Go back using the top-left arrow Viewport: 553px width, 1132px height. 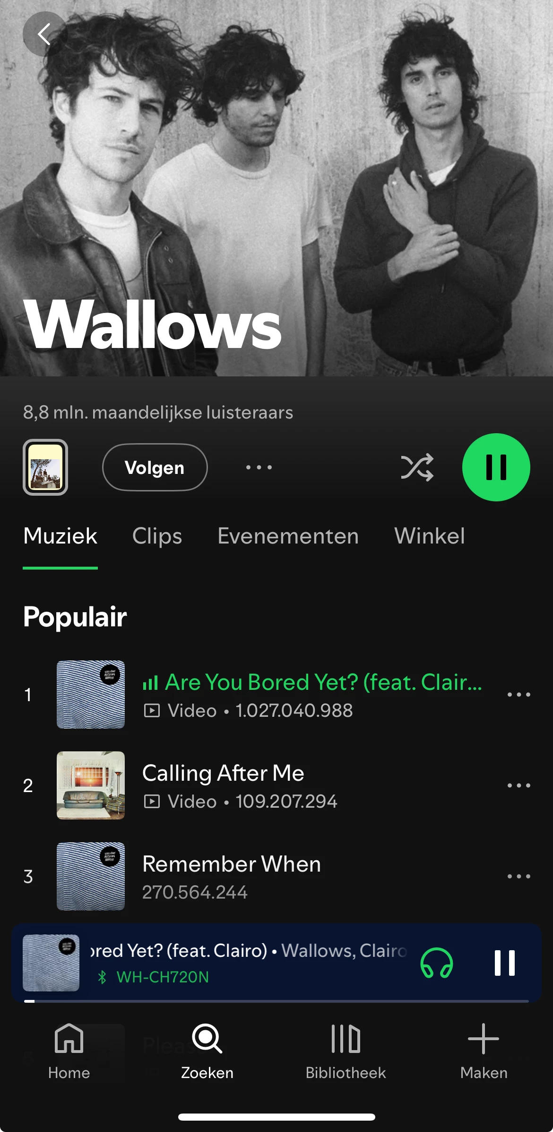[44, 34]
